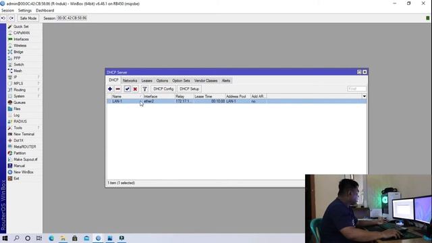Open Bridge menu item
The image size is (432, 243).
click(x=18, y=52)
